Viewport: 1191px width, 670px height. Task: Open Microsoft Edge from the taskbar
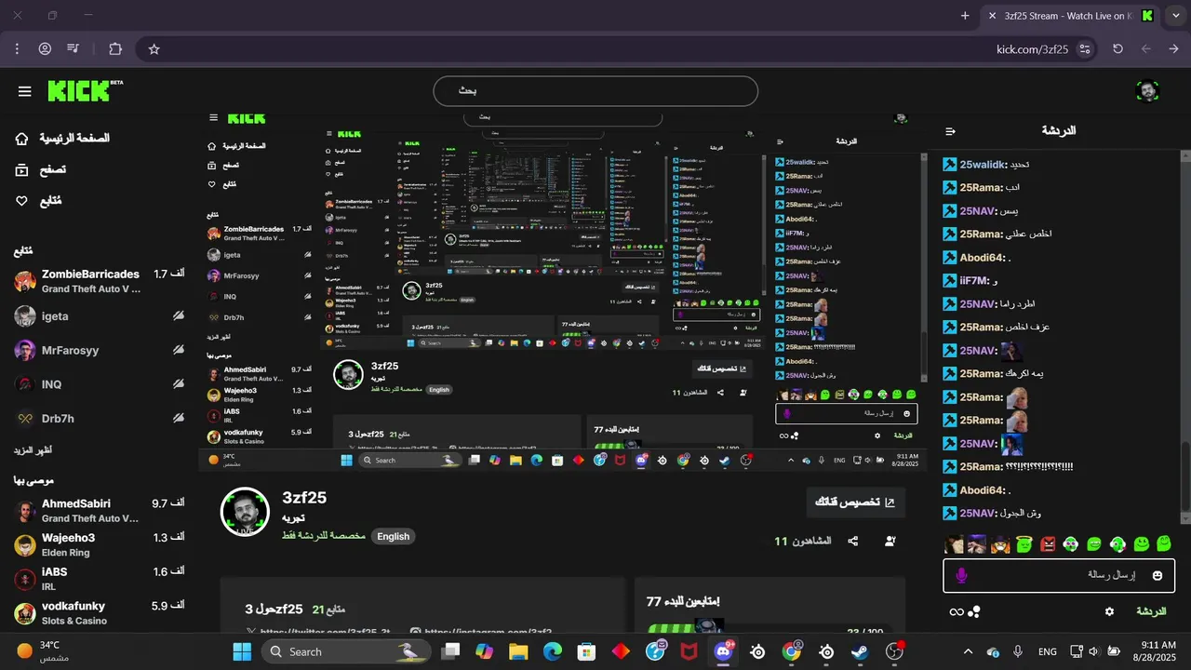pos(552,651)
